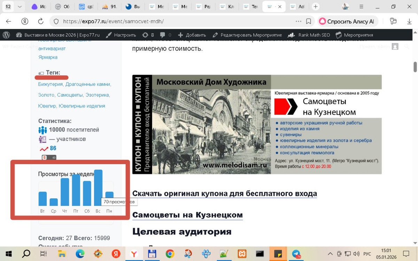Click the site protection shield icon
Viewport: 418px width, 261px height.
click(56, 22)
